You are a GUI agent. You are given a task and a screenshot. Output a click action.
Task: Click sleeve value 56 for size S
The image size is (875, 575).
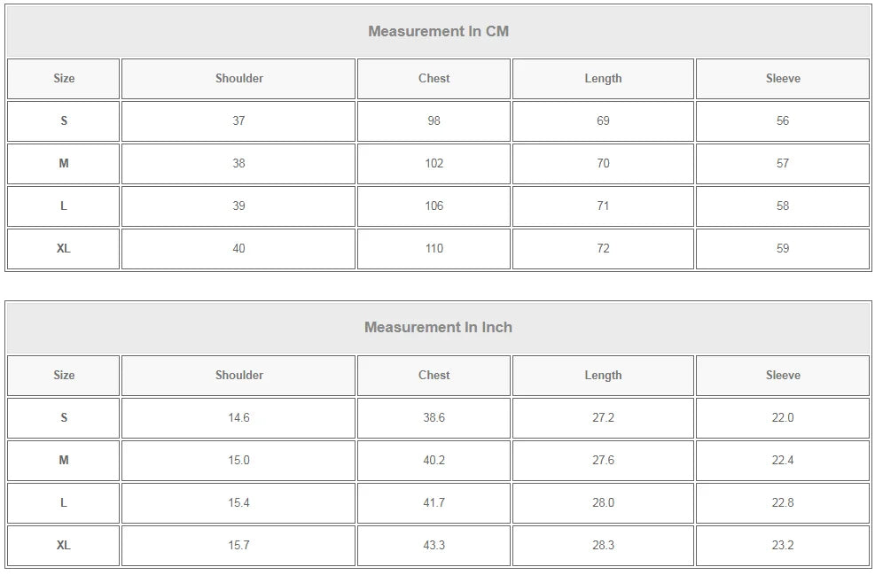783,121
